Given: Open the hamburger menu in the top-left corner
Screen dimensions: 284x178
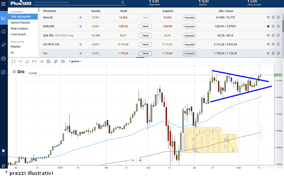Looking at the screenshot, I should pos(3,4).
